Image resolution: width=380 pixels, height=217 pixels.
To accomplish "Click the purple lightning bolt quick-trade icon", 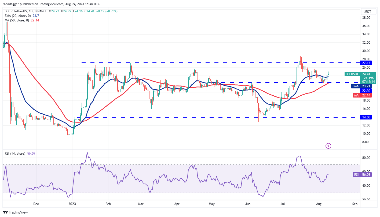I will [328, 146].
